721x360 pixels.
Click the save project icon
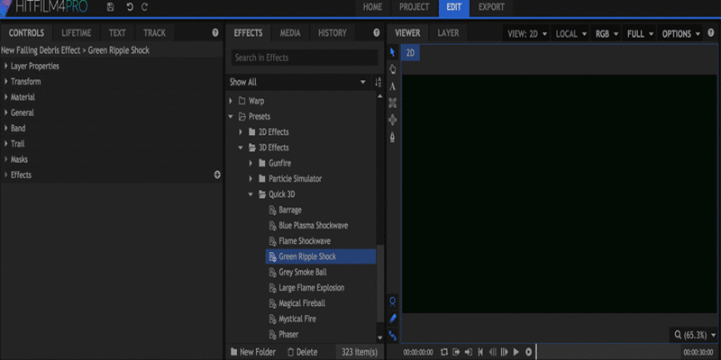pos(110,7)
